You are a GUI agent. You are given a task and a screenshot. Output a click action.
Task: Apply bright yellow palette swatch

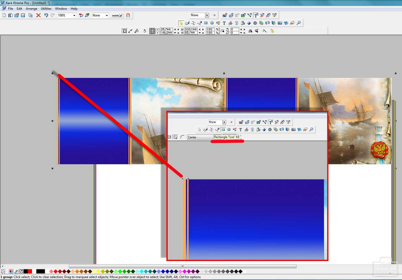tap(99, 271)
